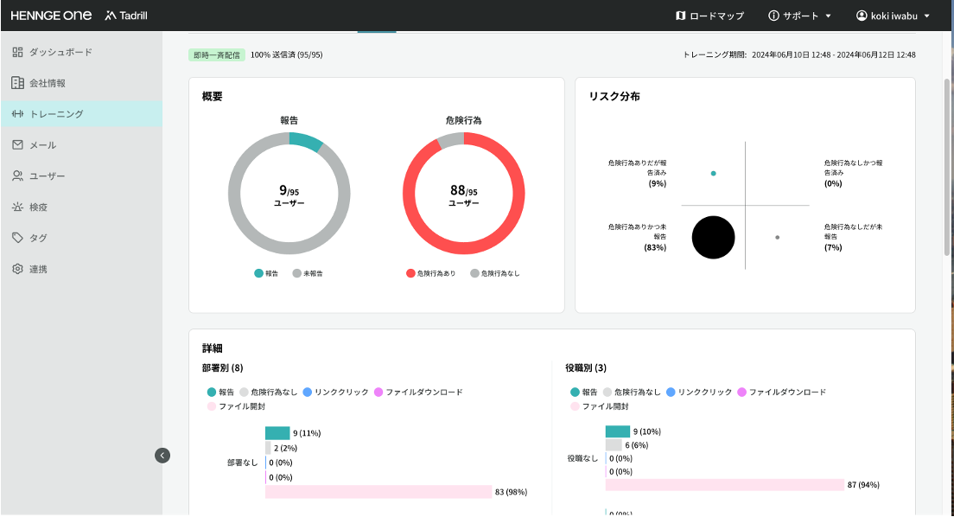This screenshot has width=954, height=517.
Task: Open the ダッシュボード section in the sidebar
Action: [54, 52]
